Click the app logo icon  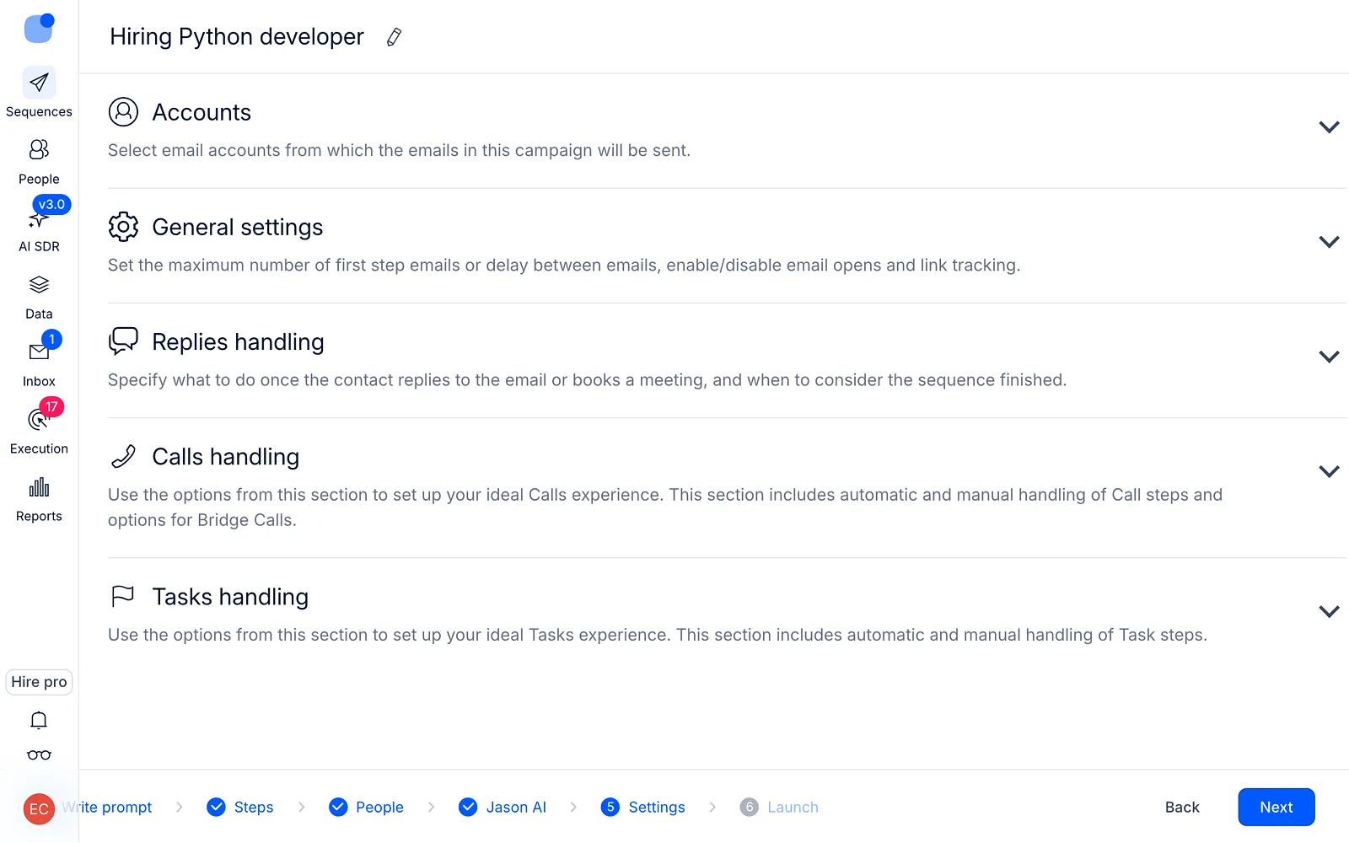coord(39,28)
